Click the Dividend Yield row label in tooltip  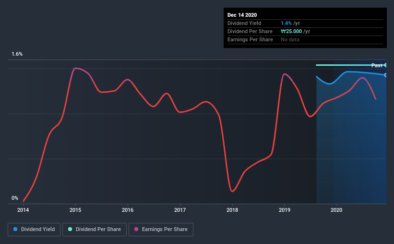[244, 23]
